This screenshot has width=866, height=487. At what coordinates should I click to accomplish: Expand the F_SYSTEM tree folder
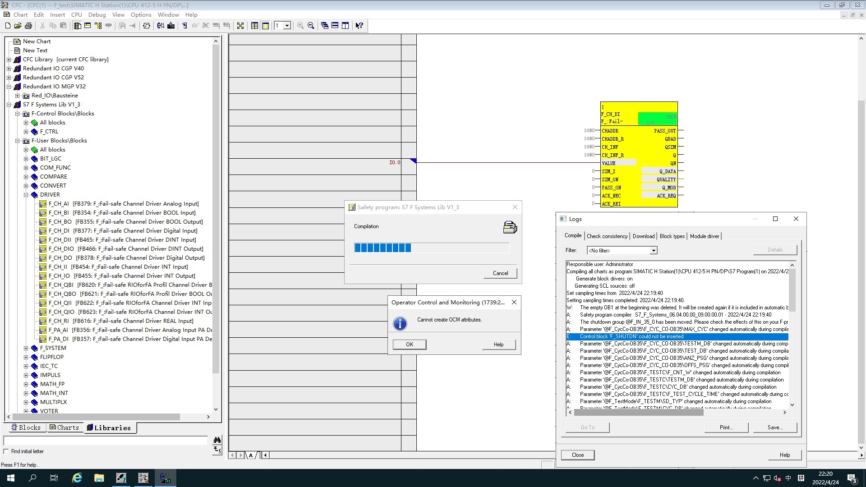pyautogui.click(x=26, y=348)
